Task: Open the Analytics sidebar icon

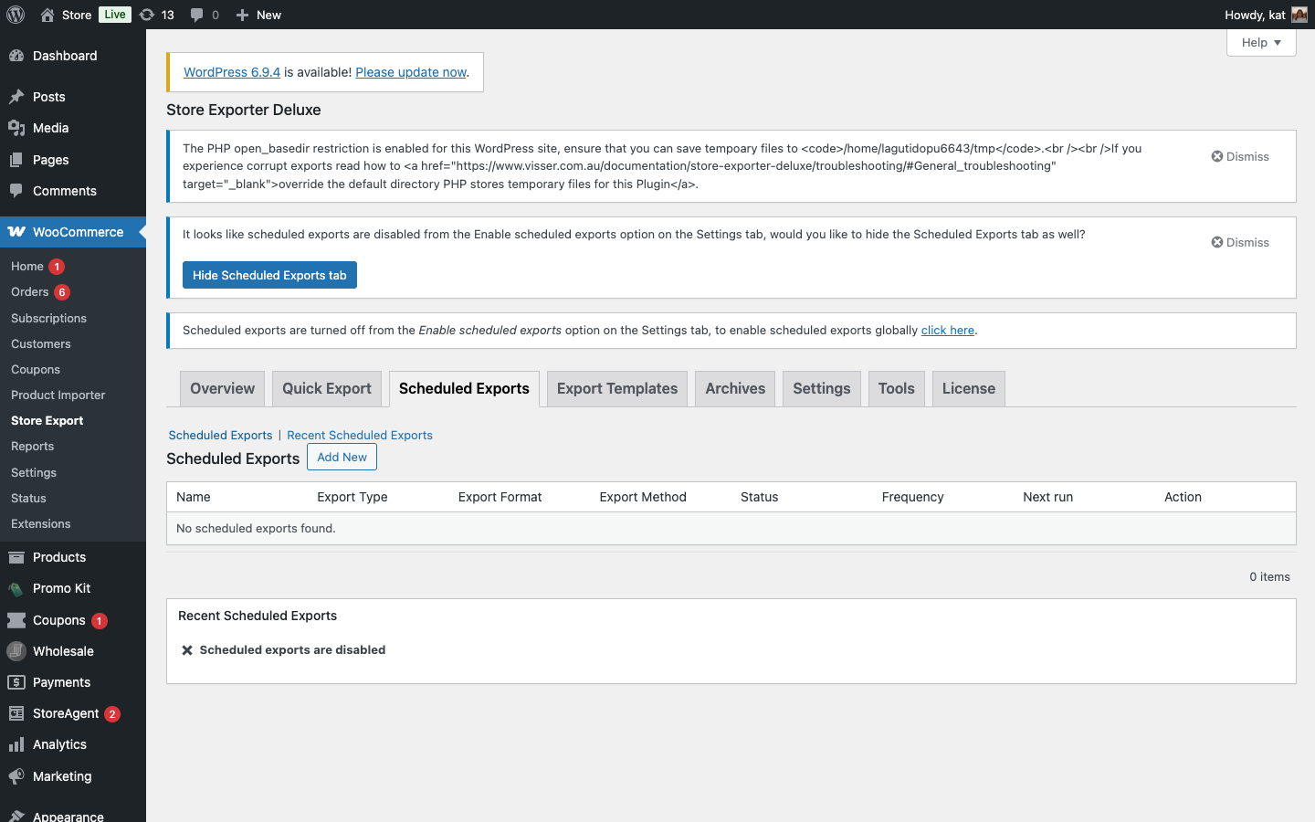Action: (x=18, y=744)
